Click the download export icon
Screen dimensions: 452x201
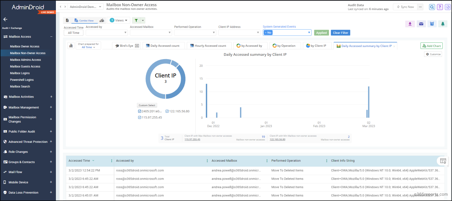410,24
